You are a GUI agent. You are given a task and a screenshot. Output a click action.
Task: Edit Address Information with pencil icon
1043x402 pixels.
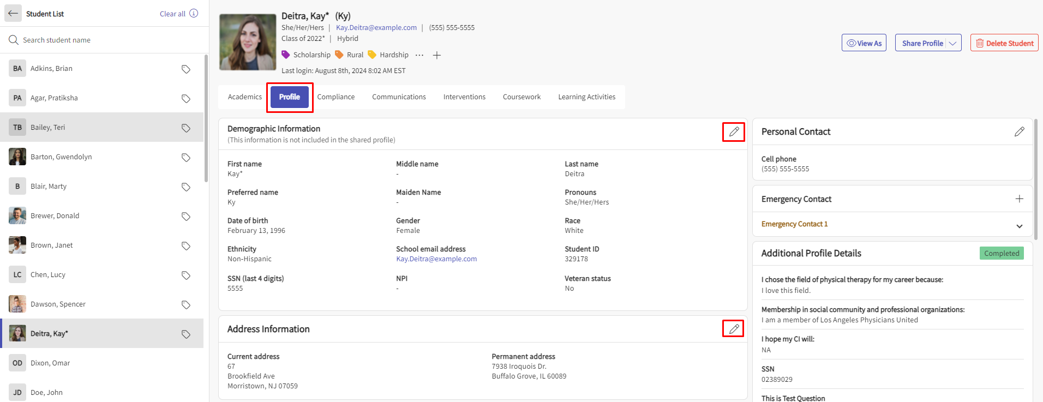[734, 329]
